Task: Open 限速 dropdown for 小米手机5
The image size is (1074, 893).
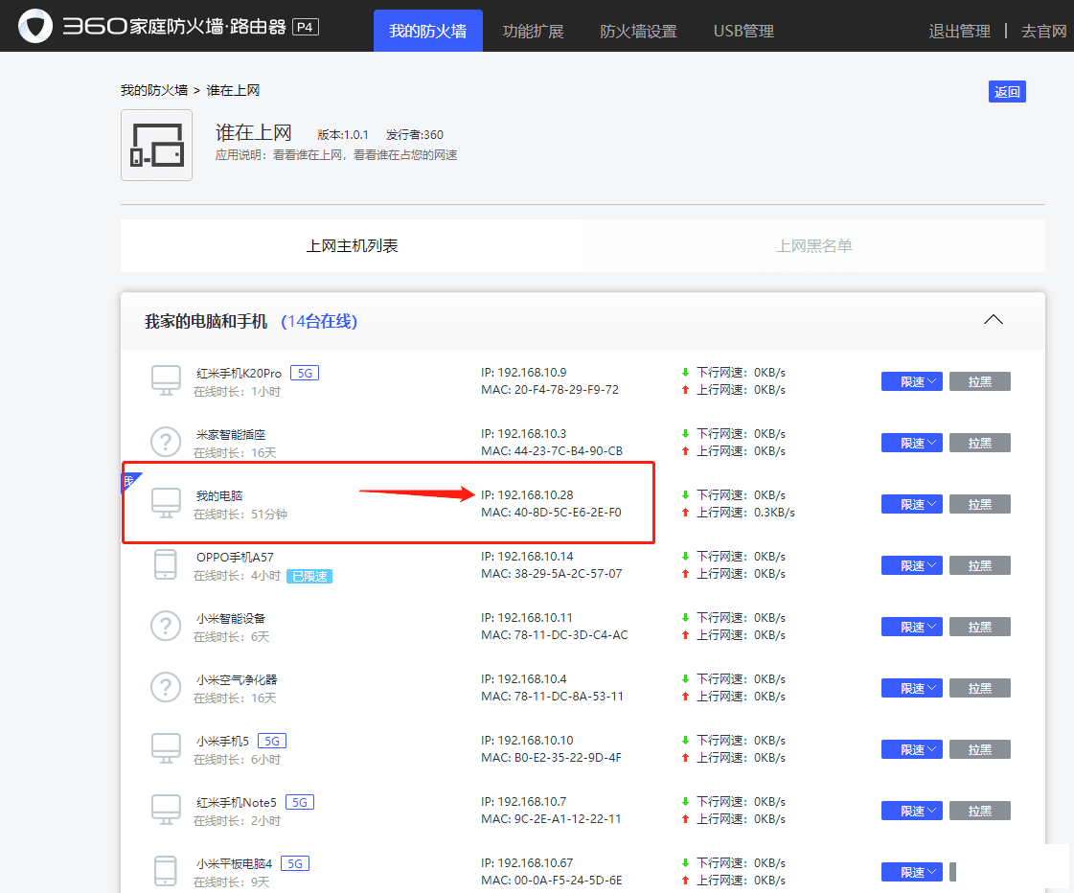Action: [x=912, y=750]
